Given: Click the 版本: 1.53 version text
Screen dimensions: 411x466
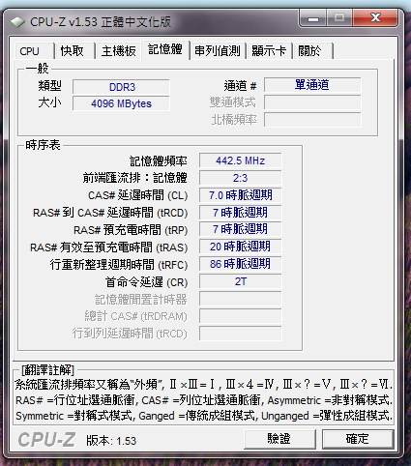Looking at the screenshot, I should (x=111, y=441).
